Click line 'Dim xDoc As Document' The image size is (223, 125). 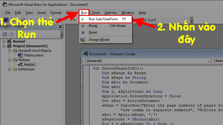[125, 82]
